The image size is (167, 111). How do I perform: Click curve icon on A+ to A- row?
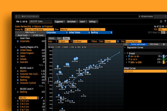click(x=162, y=59)
